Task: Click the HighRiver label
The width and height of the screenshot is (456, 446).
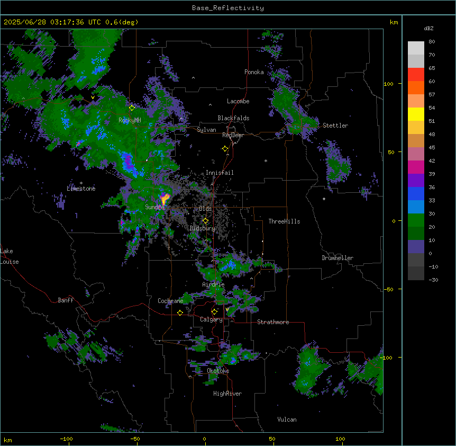Action: point(227,394)
